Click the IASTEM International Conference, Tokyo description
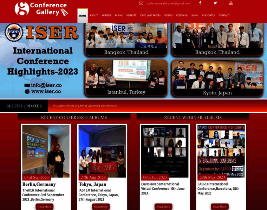This screenshot has width=267, height=210. [x=99, y=195]
